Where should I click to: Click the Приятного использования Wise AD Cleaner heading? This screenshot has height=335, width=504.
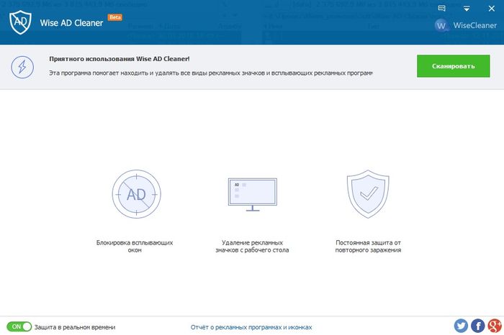click(120, 59)
